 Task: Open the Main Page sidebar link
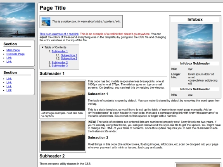point(13,50)
